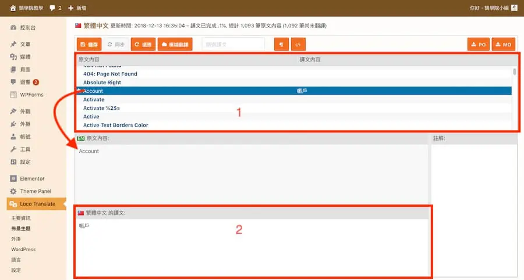
Task: Select the "Account" string row
Action: [x=294, y=91]
